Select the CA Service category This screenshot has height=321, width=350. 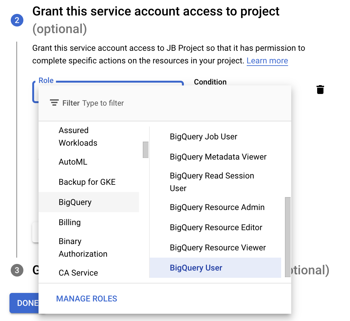pos(78,273)
